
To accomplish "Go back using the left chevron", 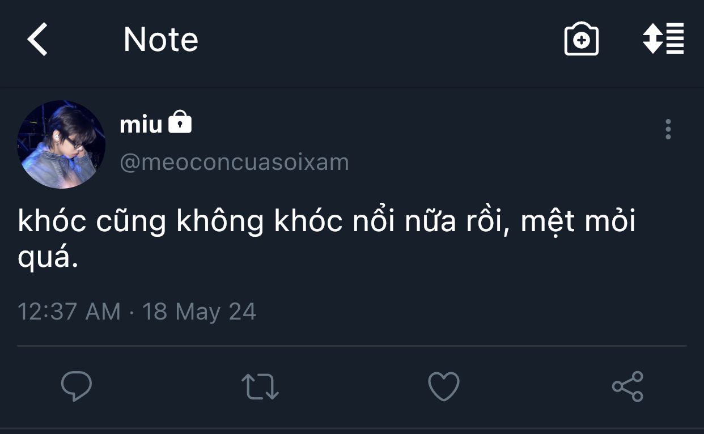I will coord(37,40).
